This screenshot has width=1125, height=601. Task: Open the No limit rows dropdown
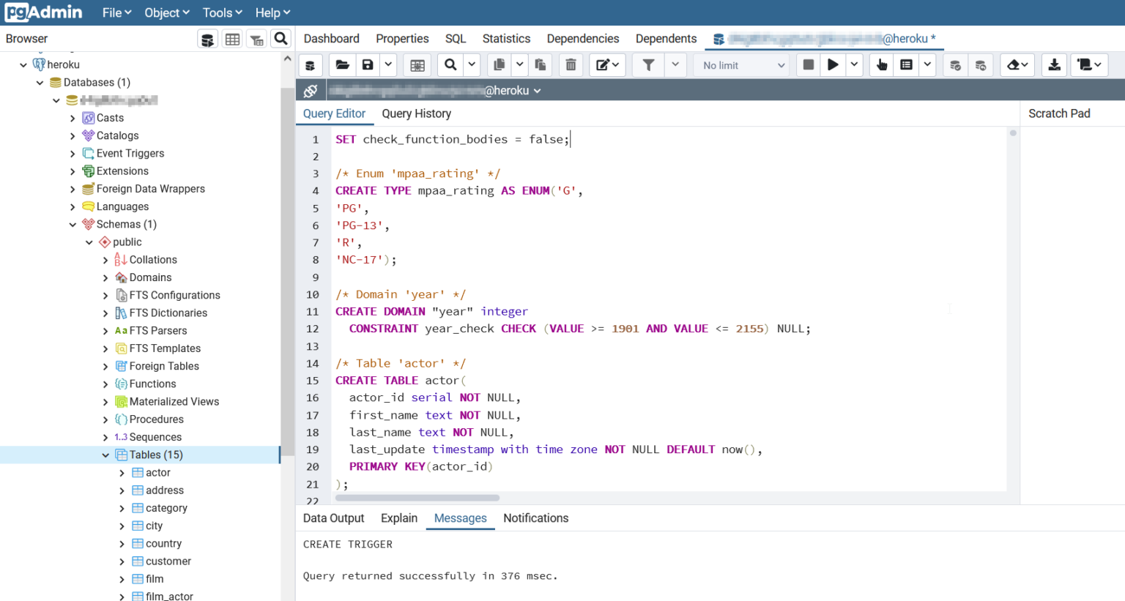tap(743, 65)
